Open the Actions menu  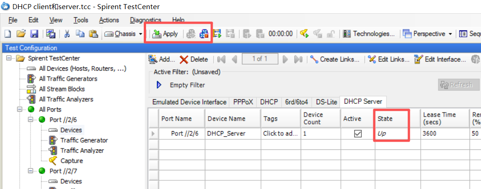pos(109,20)
